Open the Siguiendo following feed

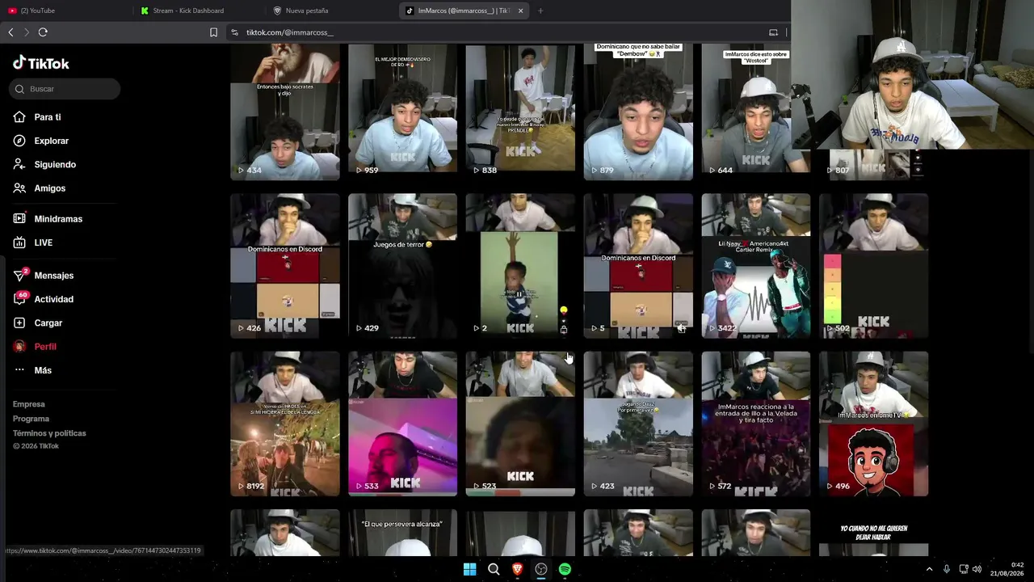(x=44, y=164)
